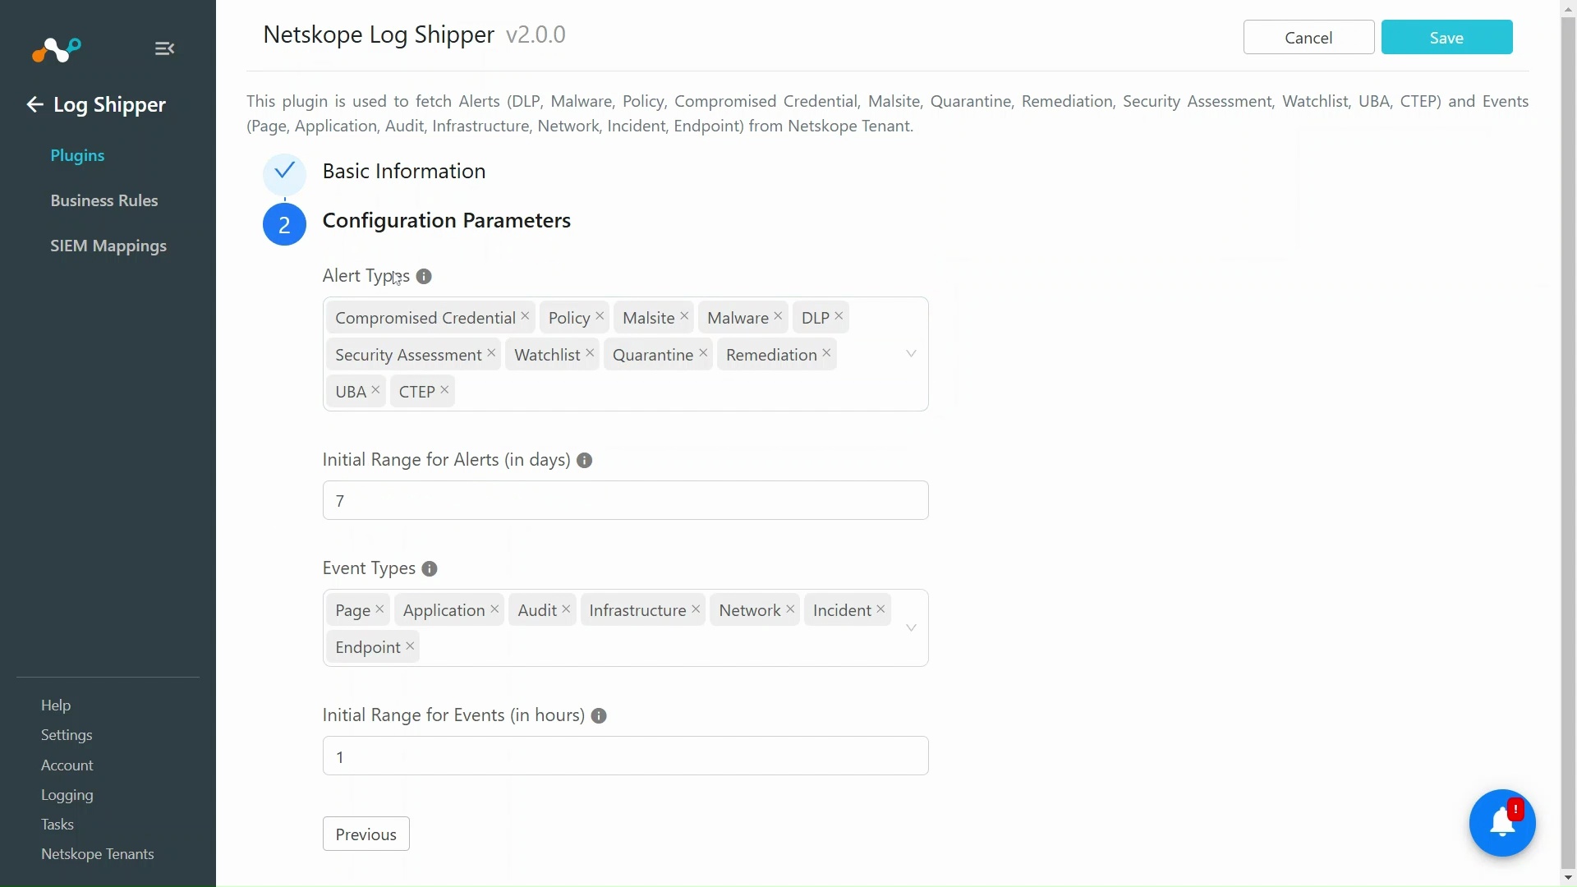Remove the Remediation alert tag
This screenshot has height=887, width=1577.
tap(827, 353)
